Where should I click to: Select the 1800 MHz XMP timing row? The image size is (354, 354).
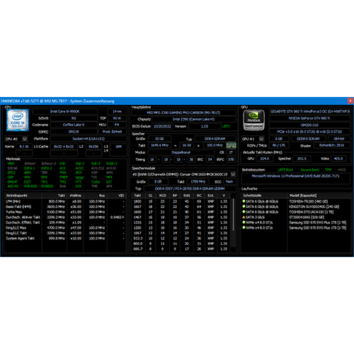click(181, 201)
